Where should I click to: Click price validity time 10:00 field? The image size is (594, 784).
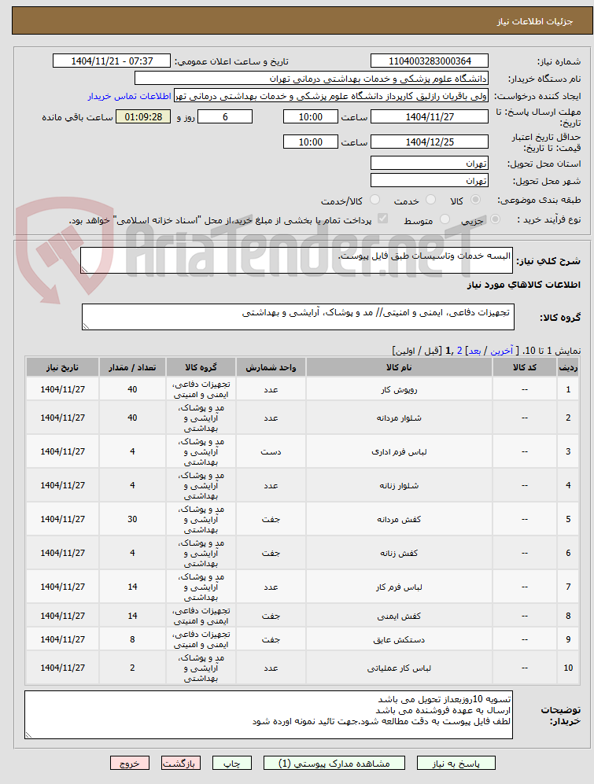[310, 142]
